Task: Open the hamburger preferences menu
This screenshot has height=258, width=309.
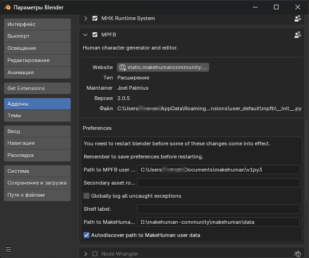Action: 8,249
